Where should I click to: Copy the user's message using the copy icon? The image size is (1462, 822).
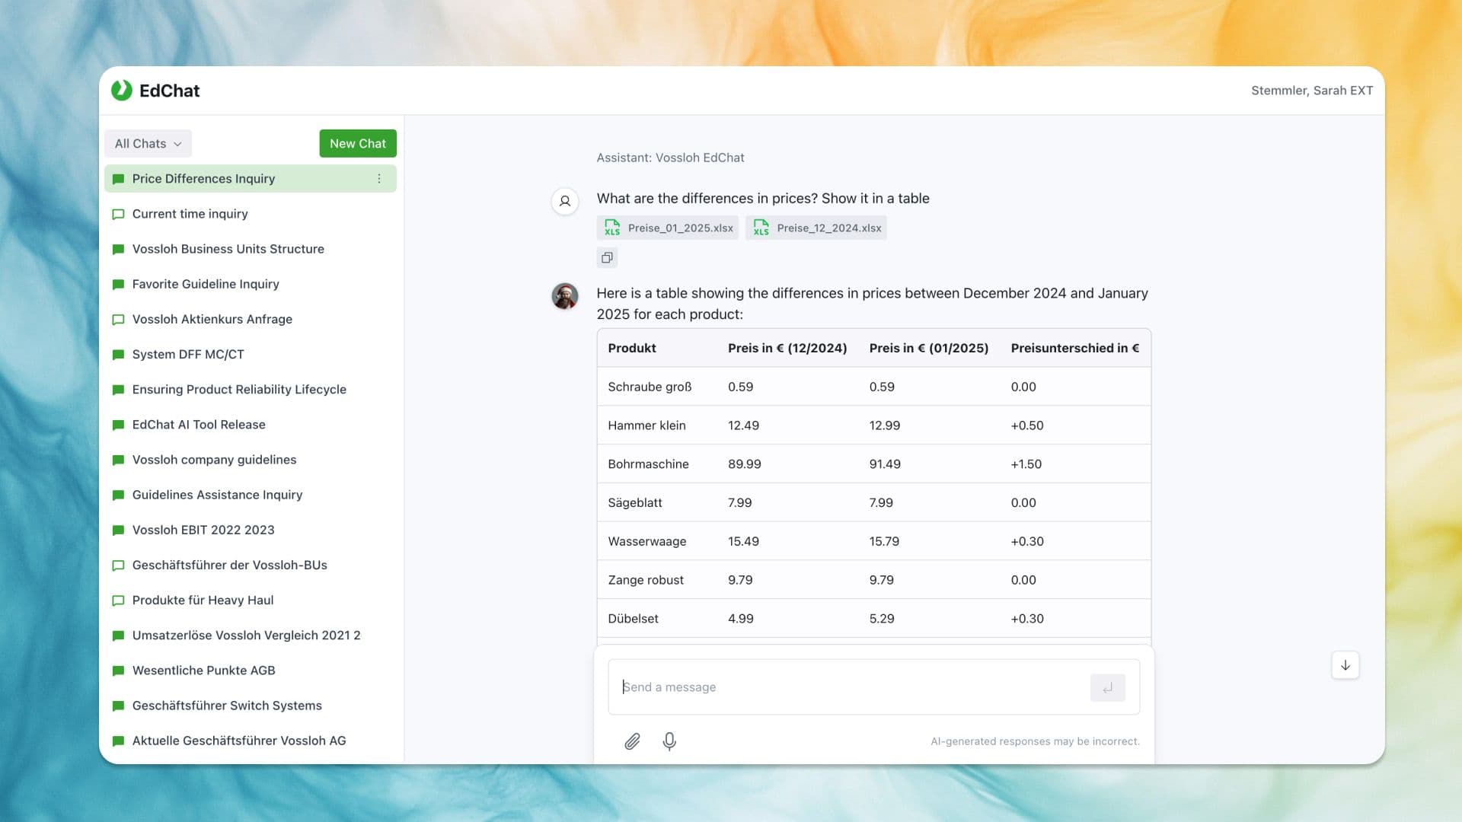coord(607,257)
